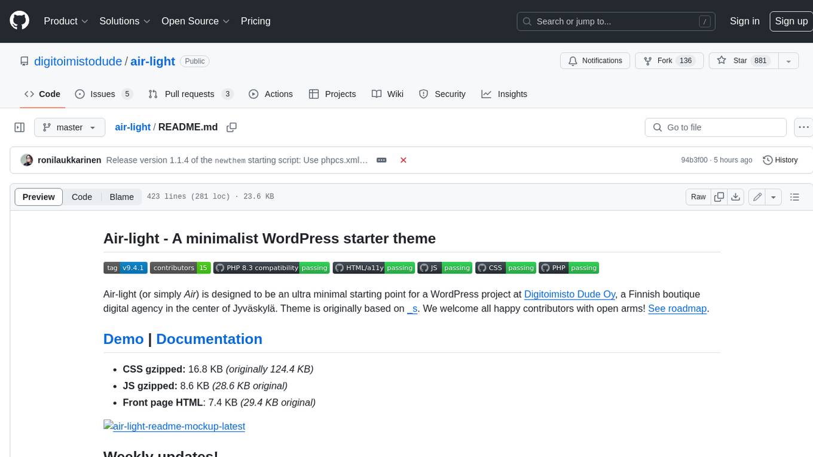Expand the Solutions menu
813x457 pixels.
125,21
